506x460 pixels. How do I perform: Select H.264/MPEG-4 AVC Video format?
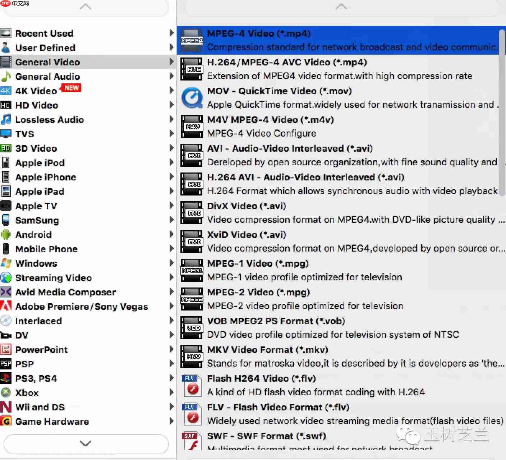tap(287, 62)
